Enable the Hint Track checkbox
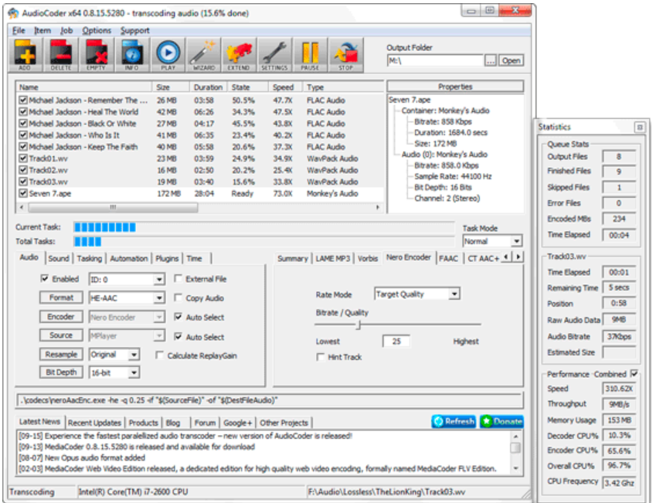Screen dimensions: 663x503 (321, 357)
